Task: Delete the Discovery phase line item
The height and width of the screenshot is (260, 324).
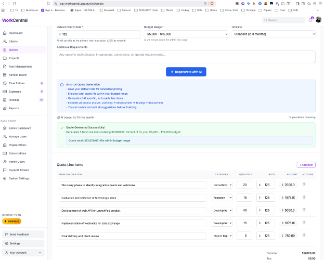Action: coord(304,184)
